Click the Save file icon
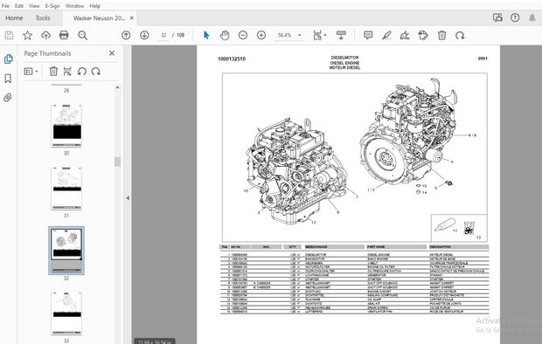Image resolution: width=542 pixels, height=344 pixels. pos(9,35)
